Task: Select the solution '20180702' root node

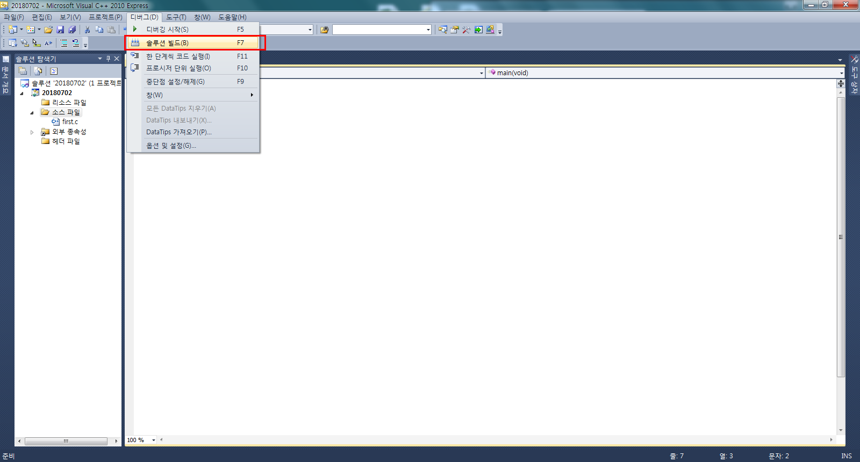Action: [x=71, y=83]
